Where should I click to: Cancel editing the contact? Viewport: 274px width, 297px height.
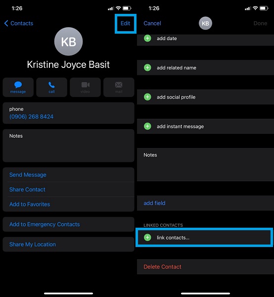152,23
